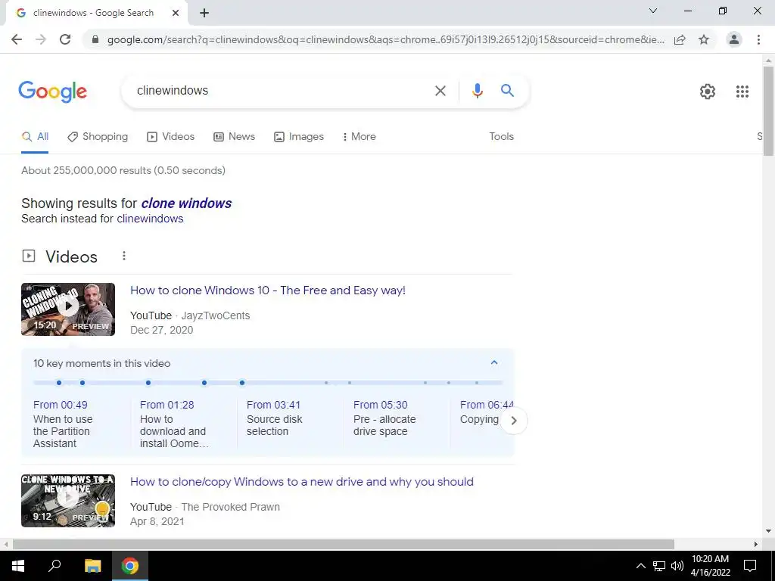Screen dimensions: 775x581
Task: Open the tab search chevron
Action: tap(653, 11)
